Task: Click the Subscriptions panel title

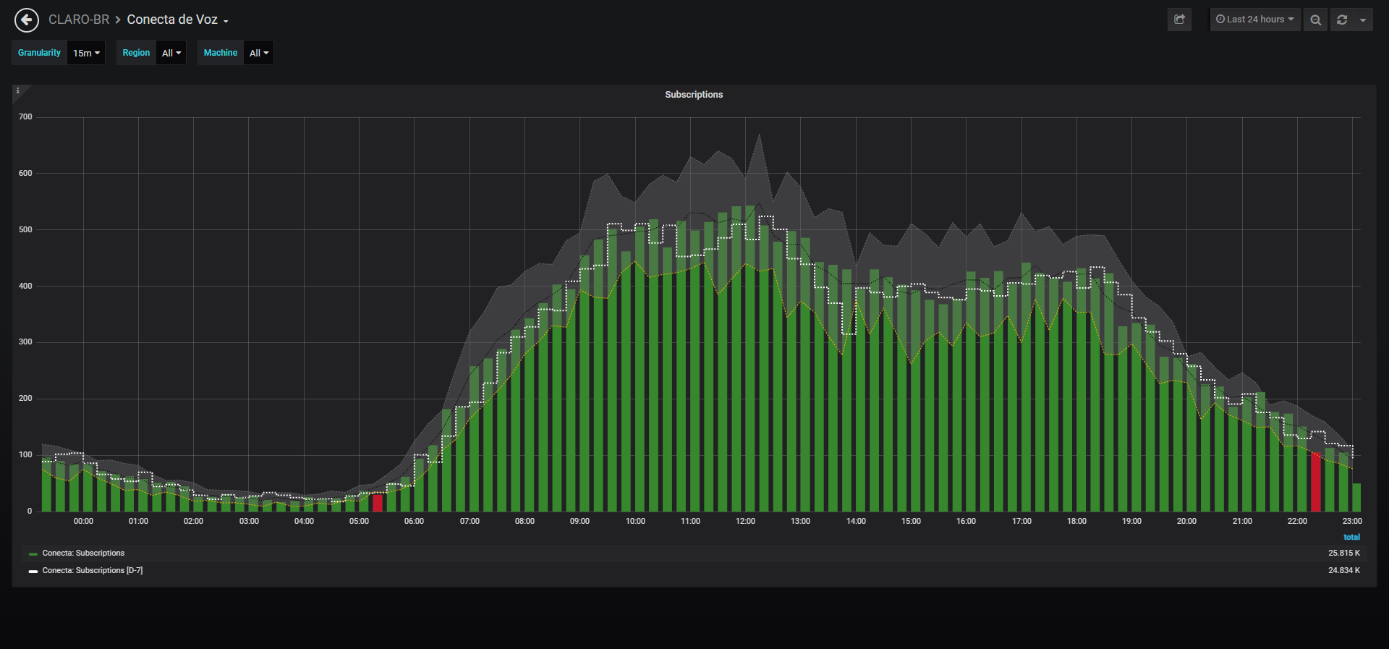Action: pyautogui.click(x=694, y=95)
